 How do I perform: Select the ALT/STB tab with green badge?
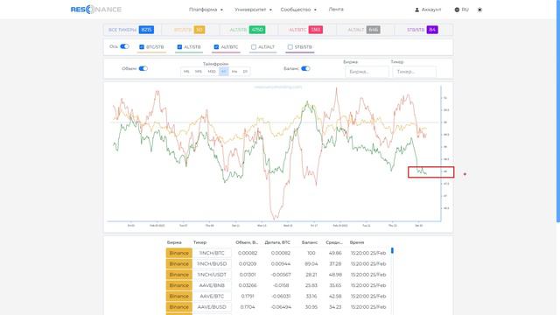click(x=248, y=30)
